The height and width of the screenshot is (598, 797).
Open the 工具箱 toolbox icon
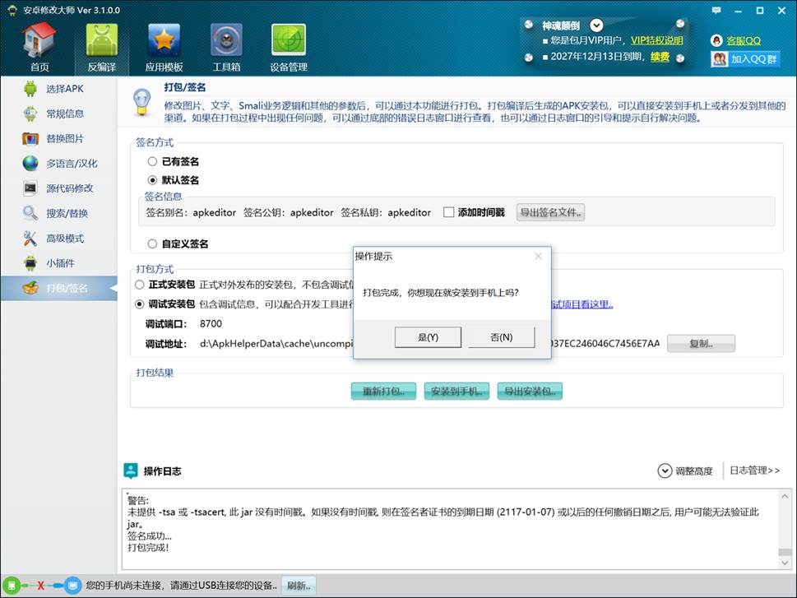(226, 39)
